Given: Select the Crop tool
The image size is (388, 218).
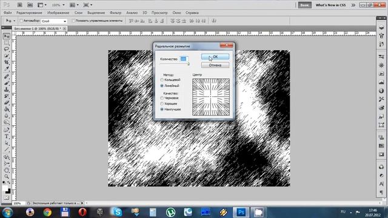Looking at the screenshot, I should click(x=7, y=62).
